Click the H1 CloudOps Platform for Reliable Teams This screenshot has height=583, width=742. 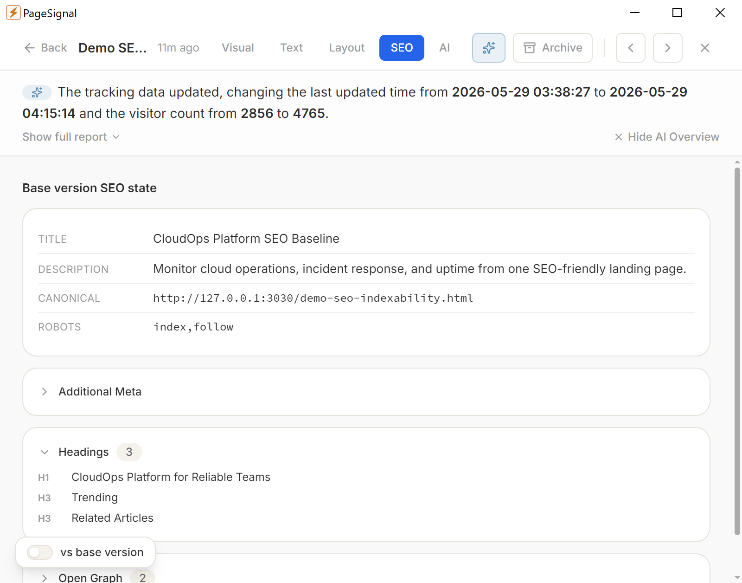(171, 477)
